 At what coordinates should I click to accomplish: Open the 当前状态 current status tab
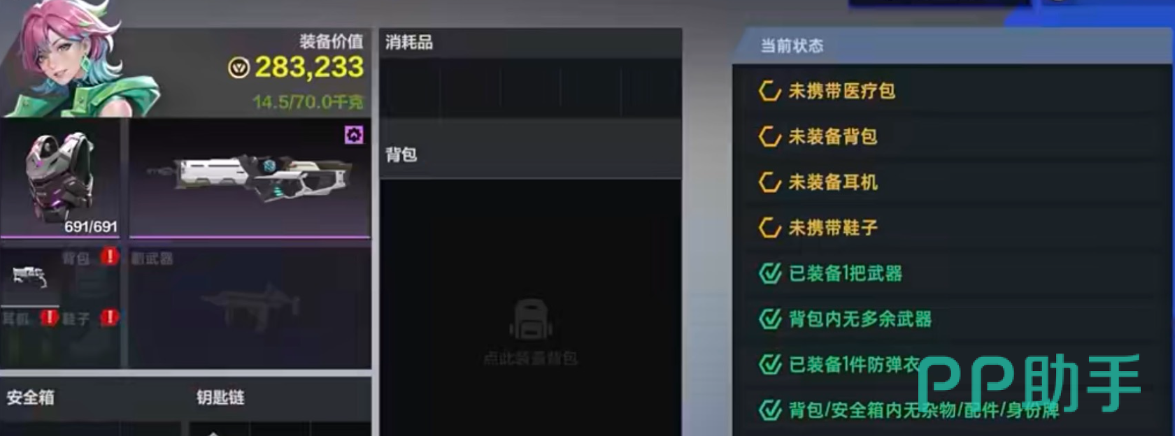(792, 46)
